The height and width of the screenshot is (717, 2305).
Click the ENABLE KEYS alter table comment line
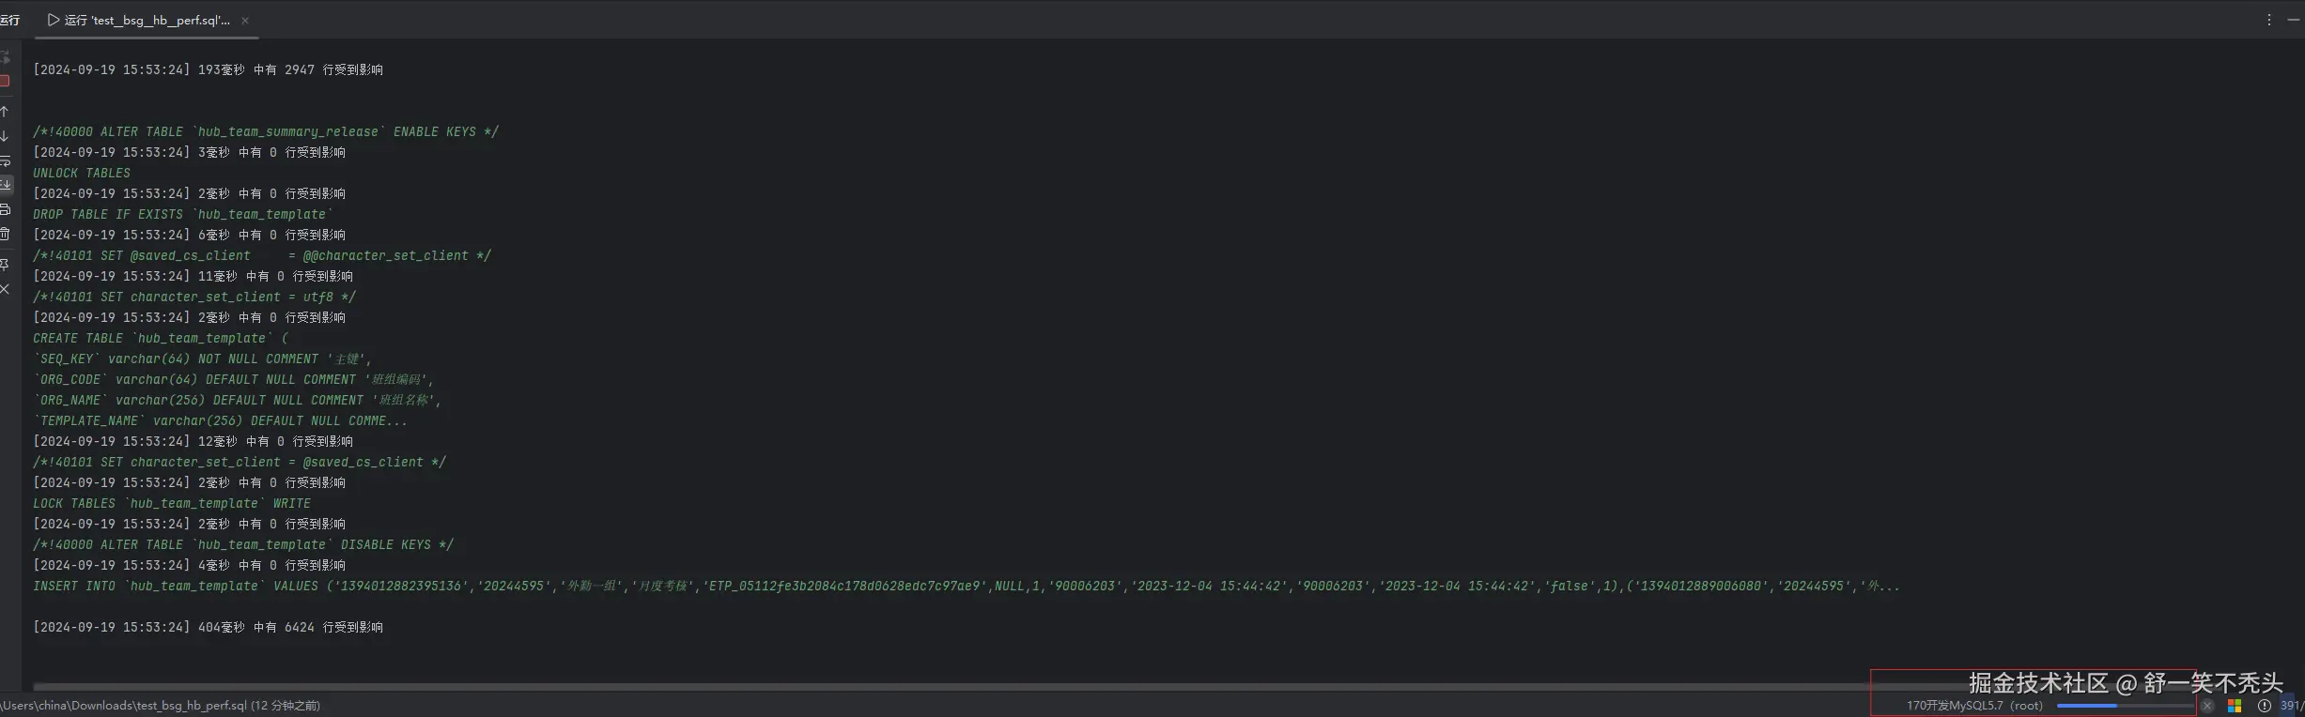[x=266, y=131]
